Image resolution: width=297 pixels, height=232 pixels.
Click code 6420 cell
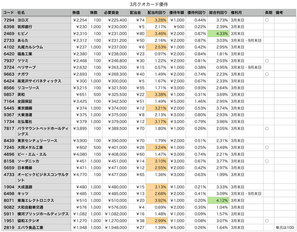click(x=9, y=54)
